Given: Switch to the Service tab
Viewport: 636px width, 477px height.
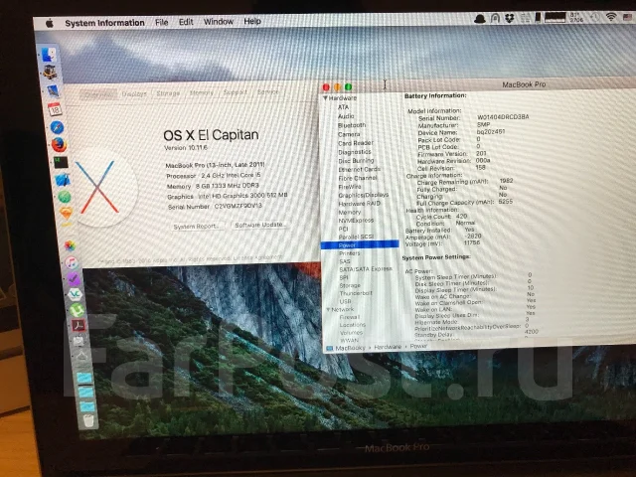Looking at the screenshot, I should (x=267, y=92).
